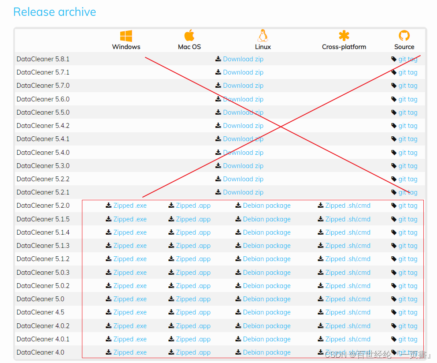This screenshot has width=437, height=363.
Task: Click the Linux penguin icon
Action: pyautogui.click(x=263, y=35)
